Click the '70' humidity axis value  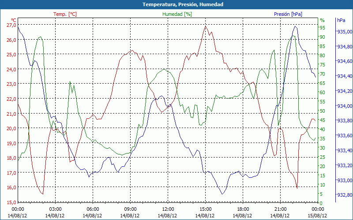point(323,74)
